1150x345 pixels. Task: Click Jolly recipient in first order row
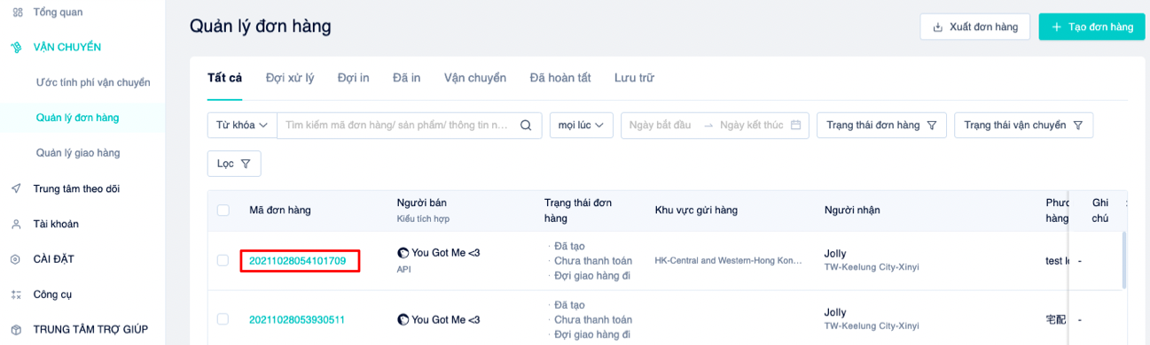pyautogui.click(x=835, y=253)
